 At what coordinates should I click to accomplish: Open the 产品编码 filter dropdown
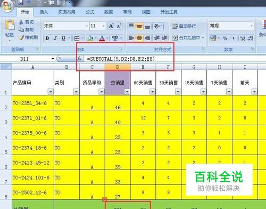click(51, 92)
